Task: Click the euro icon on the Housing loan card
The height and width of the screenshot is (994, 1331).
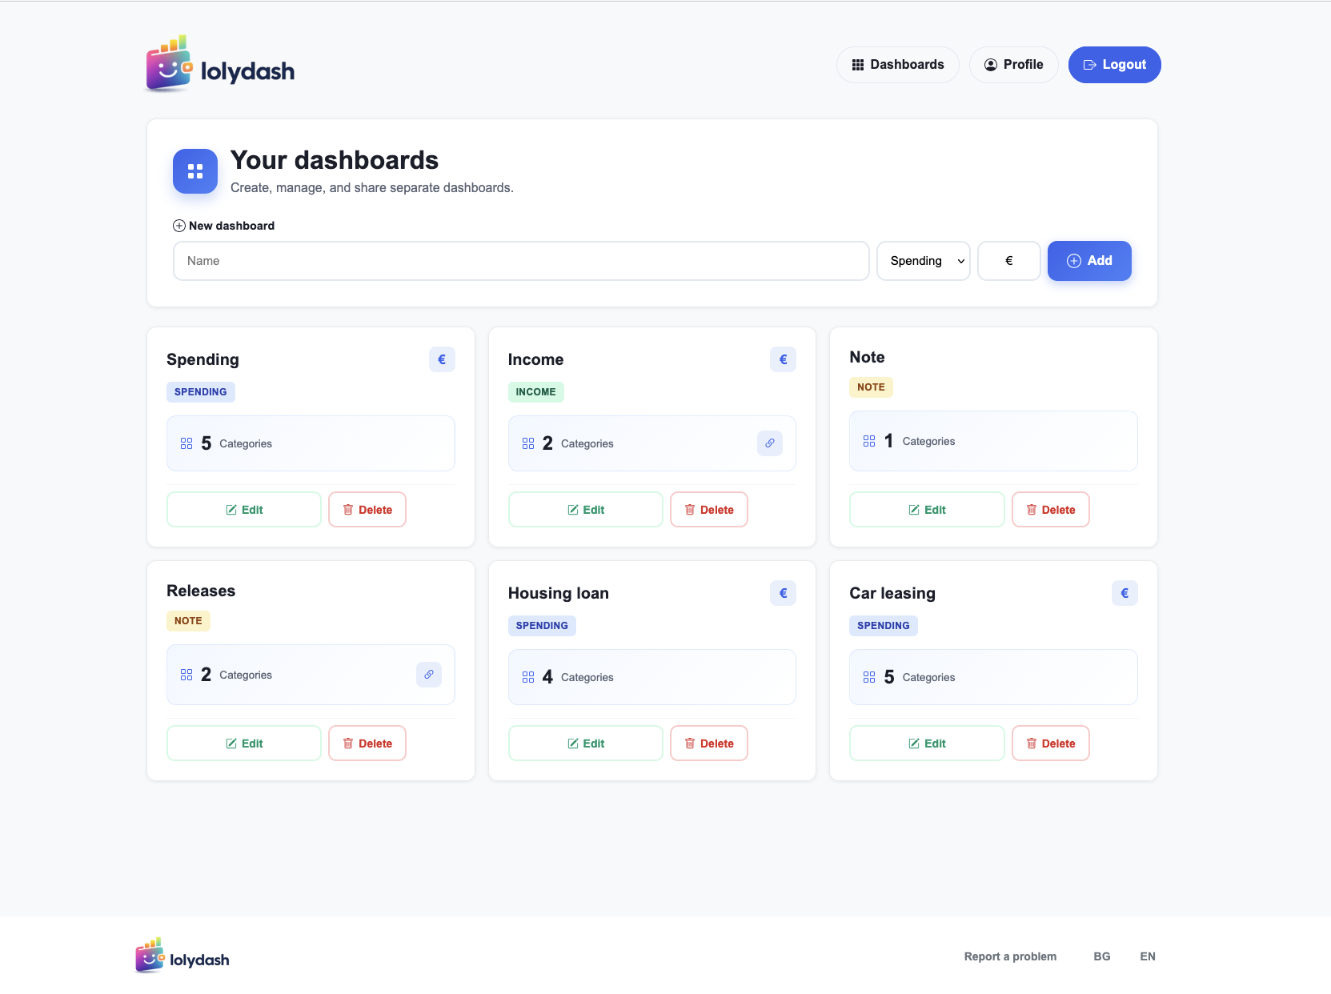Action: point(783,593)
